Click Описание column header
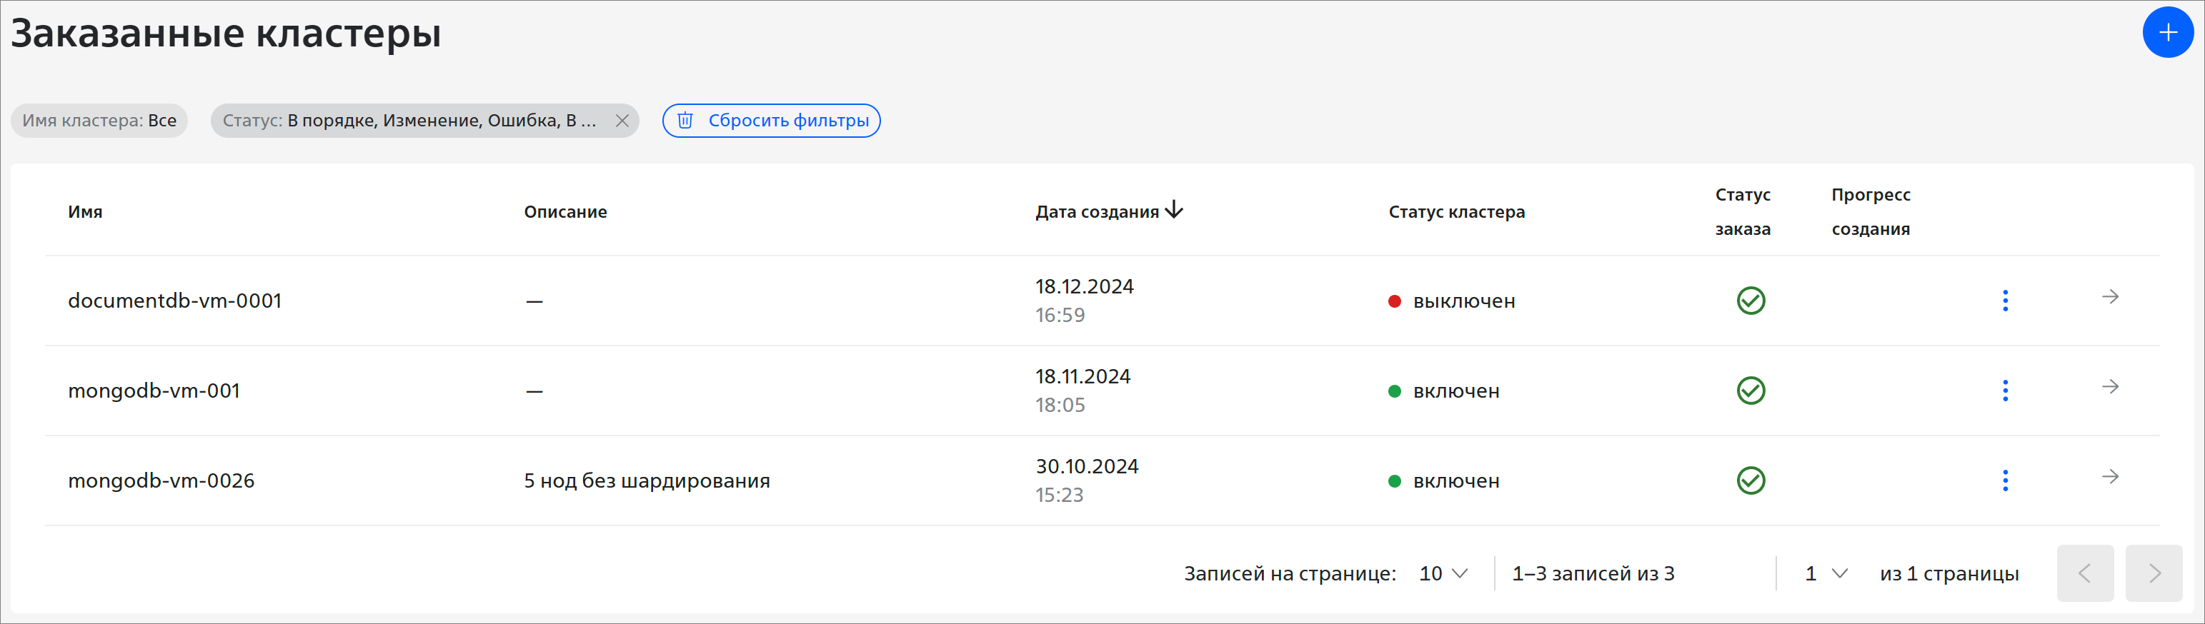 (x=565, y=212)
